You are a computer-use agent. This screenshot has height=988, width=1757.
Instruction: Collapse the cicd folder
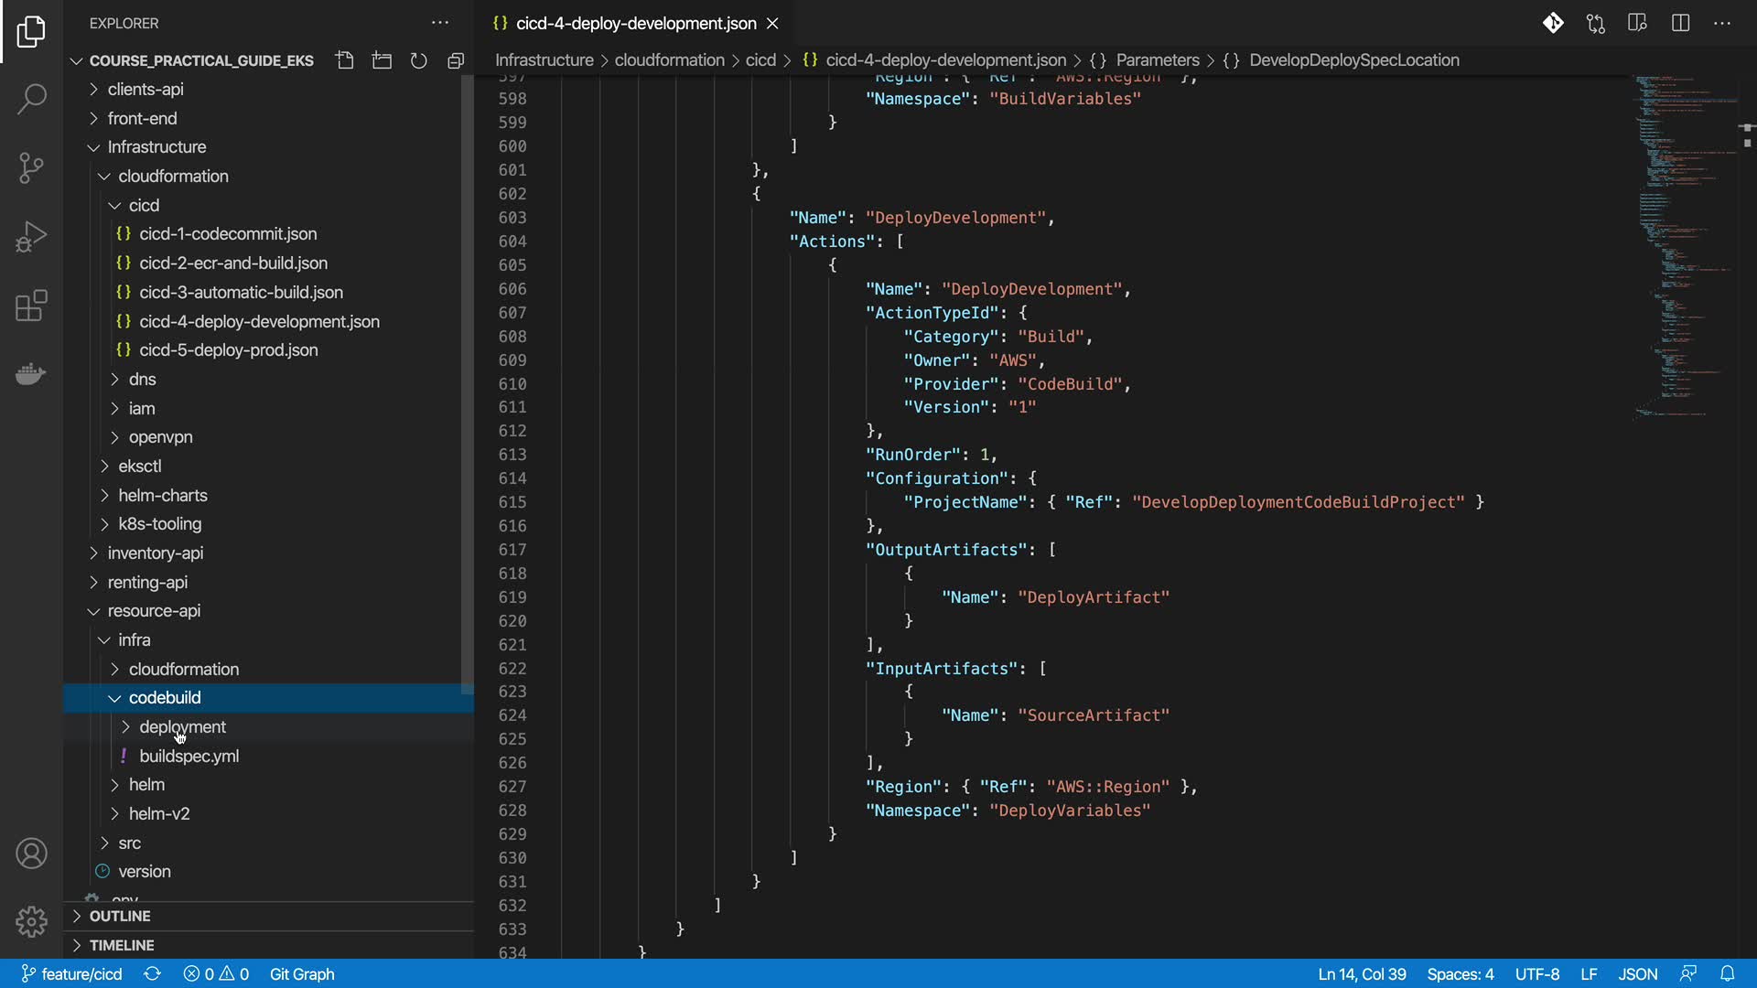click(x=144, y=206)
